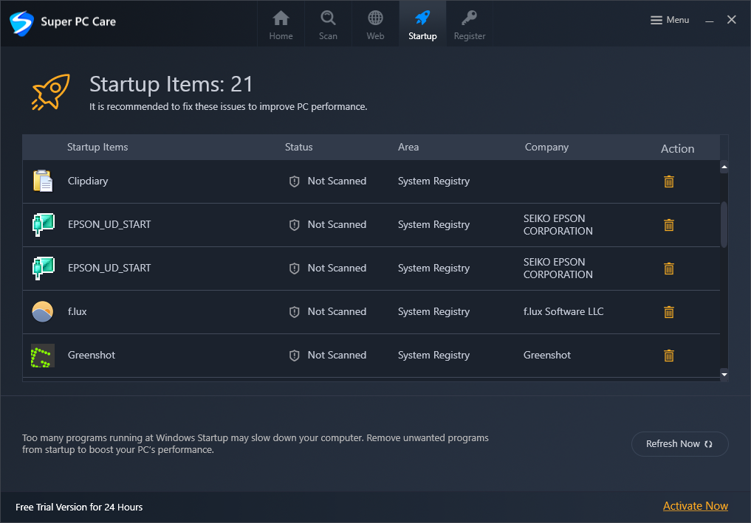Click the f.lux application icon
This screenshot has width=751, height=523.
pos(43,312)
